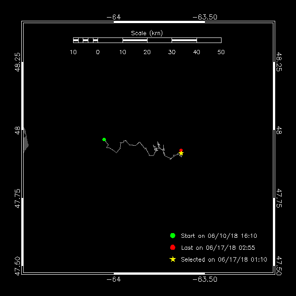Click the gray landmass on the left edge
Viewport: 296px width, 296px height.
[26, 140]
